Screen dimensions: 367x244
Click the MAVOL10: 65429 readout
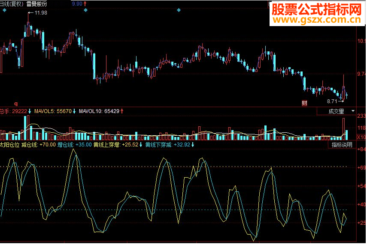99,111
